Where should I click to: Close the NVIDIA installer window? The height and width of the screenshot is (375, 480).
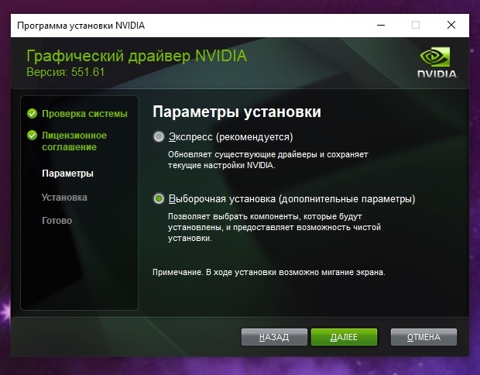click(451, 25)
